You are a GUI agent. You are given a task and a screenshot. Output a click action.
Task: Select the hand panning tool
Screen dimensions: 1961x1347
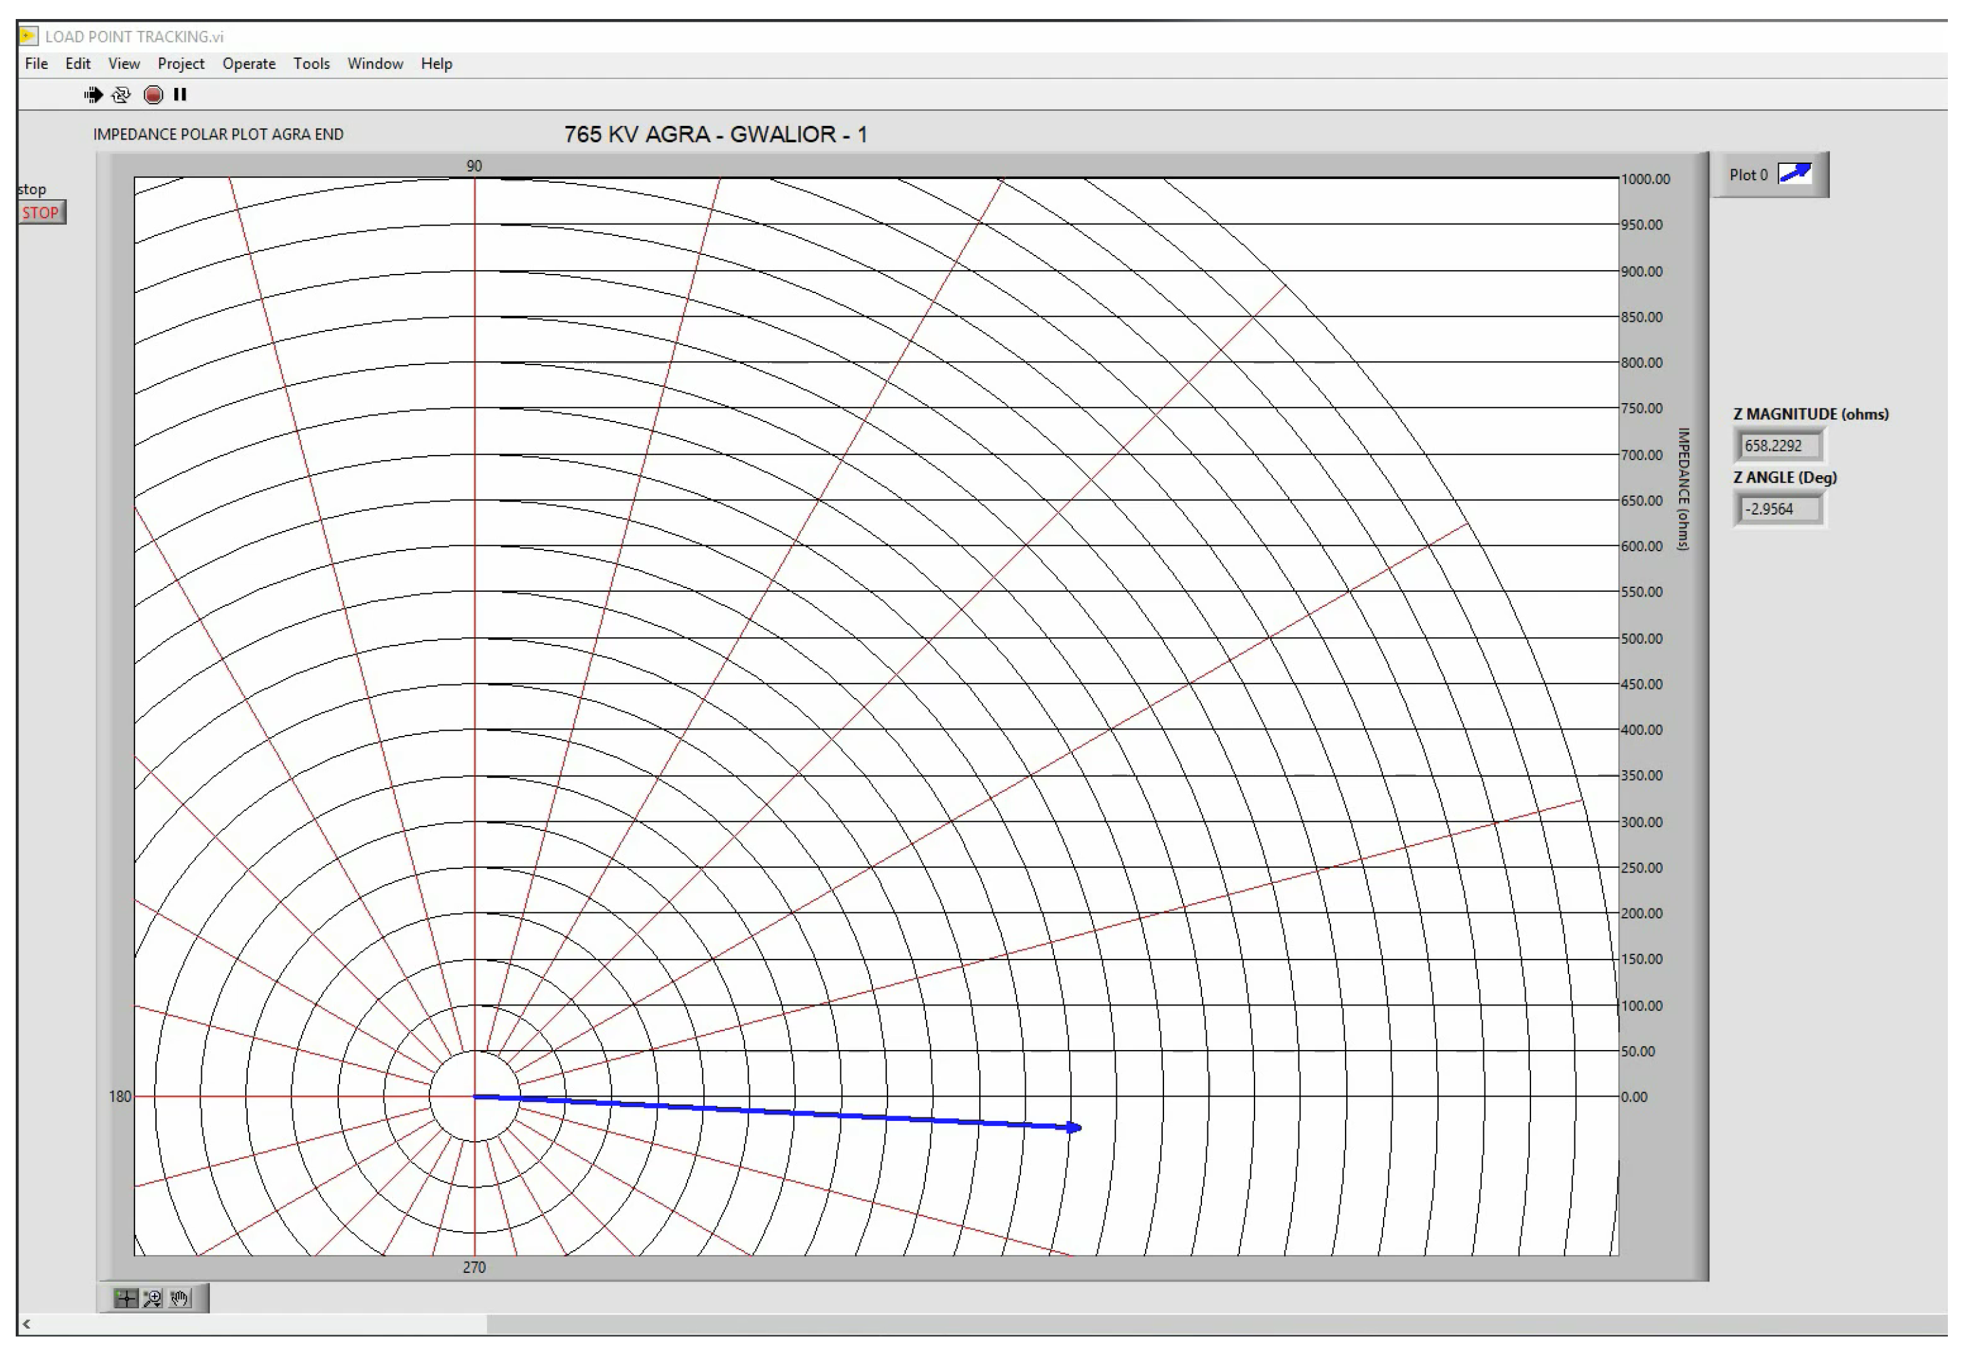(180, 1298)
